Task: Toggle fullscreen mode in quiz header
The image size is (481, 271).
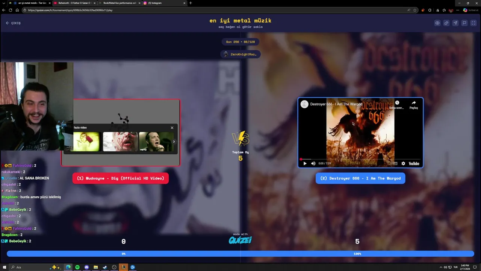Action: (473, 23)
